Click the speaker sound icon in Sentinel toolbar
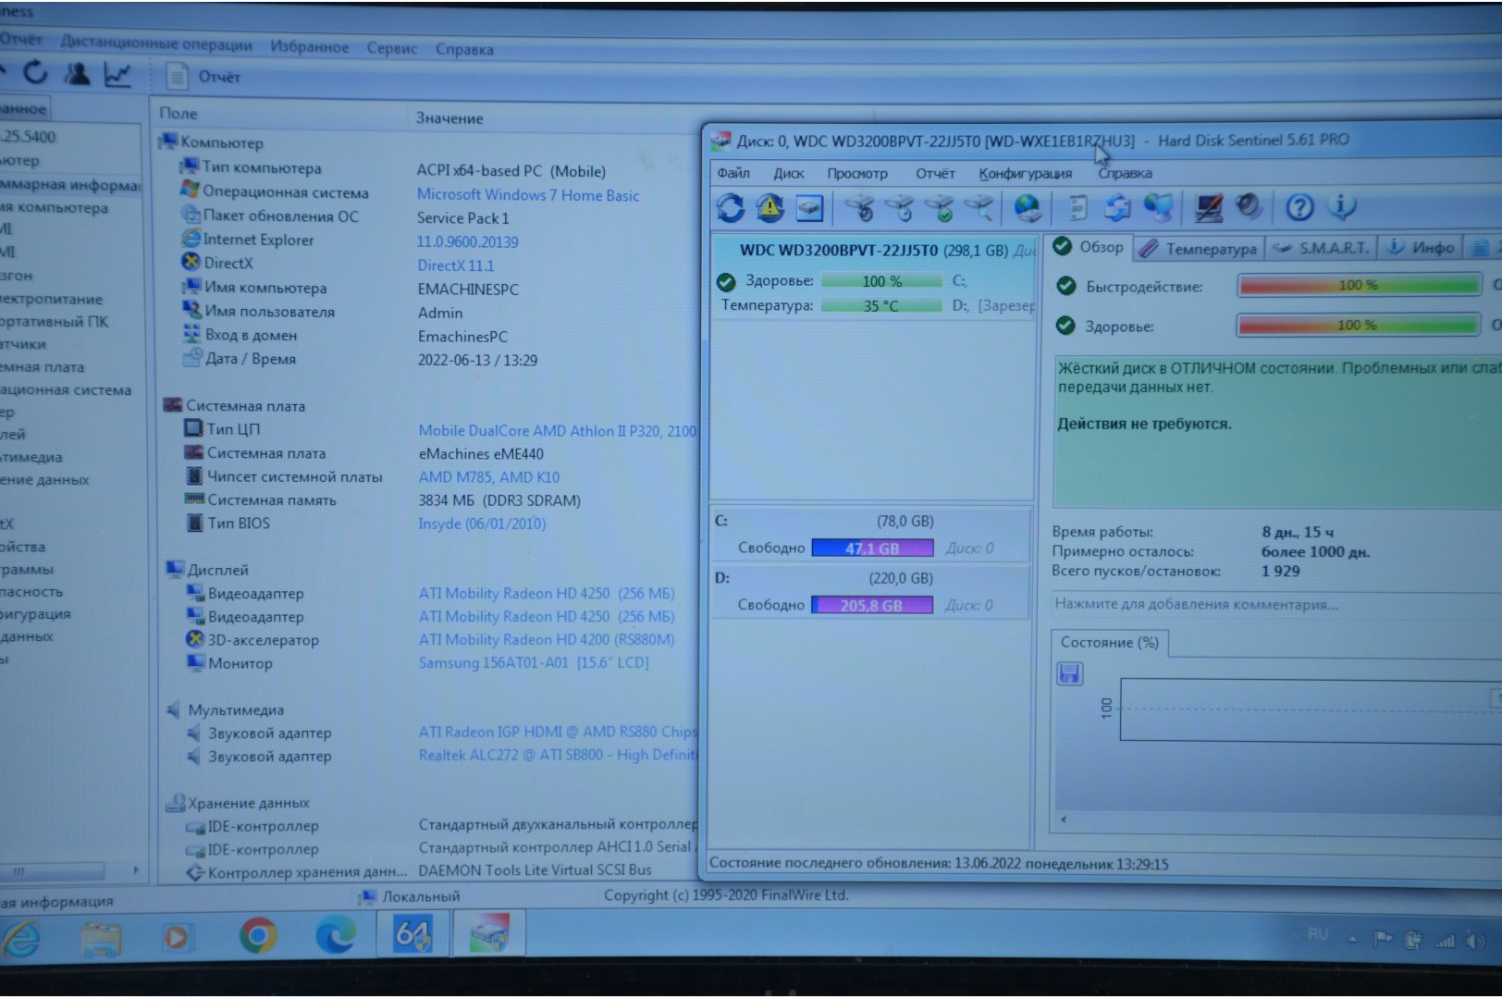 pyautogui.click(x=1249, y=206)
